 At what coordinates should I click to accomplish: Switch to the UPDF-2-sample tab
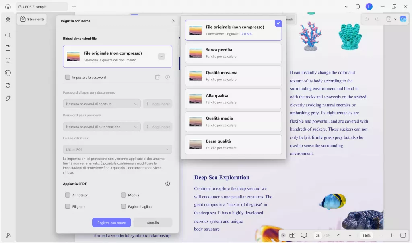pyautogui.click(x=42, y=6)
